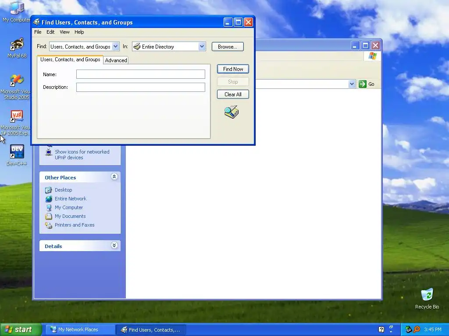Open the Help menu

(x=79, y=32)
